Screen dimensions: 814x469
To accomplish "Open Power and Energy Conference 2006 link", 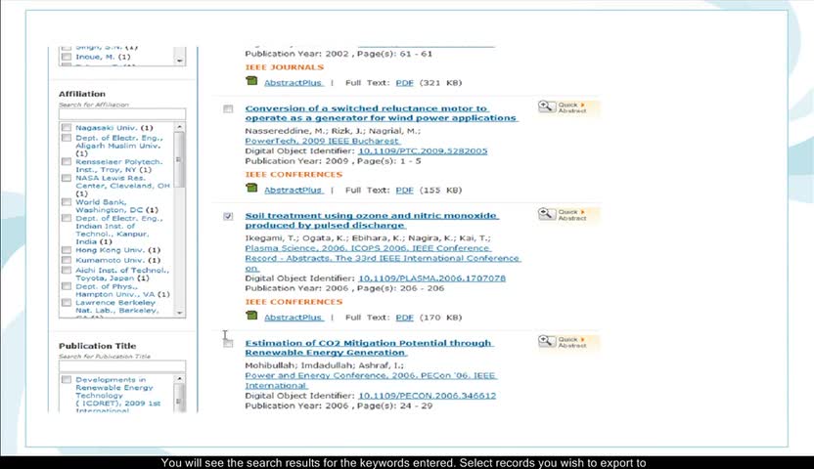I will (x=371, y=380).
